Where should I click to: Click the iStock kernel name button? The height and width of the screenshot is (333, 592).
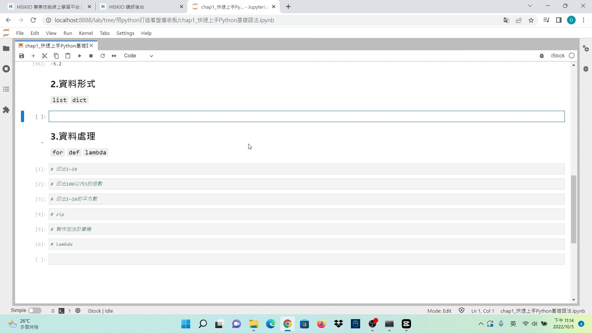557,56
